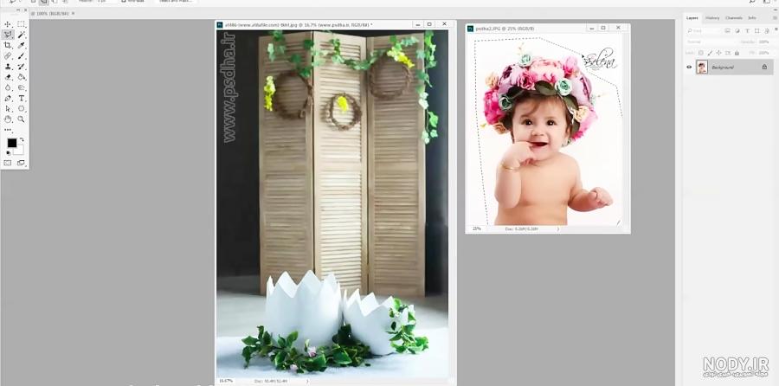Expand the extra tools ellipsis in toolbox
This screenshot has height=386, width=779.
point(8,130)
